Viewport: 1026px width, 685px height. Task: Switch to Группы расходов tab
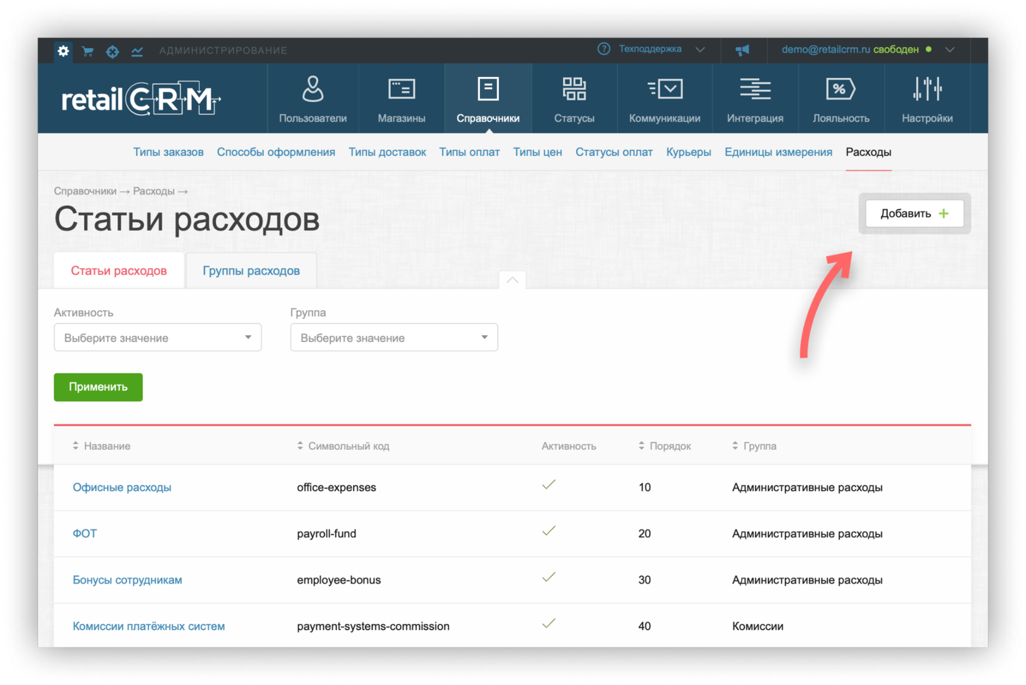point(251,270)
